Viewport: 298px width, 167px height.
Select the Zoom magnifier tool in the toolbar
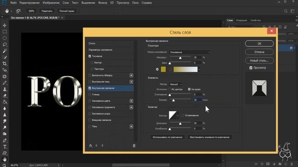pos(5,165)
